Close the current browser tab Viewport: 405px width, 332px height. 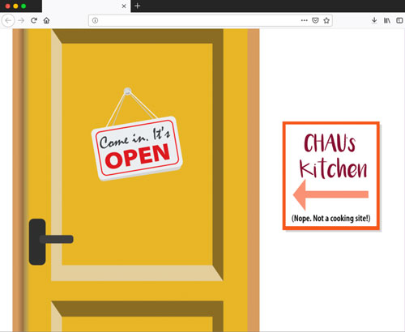click(x=124, y=6)
